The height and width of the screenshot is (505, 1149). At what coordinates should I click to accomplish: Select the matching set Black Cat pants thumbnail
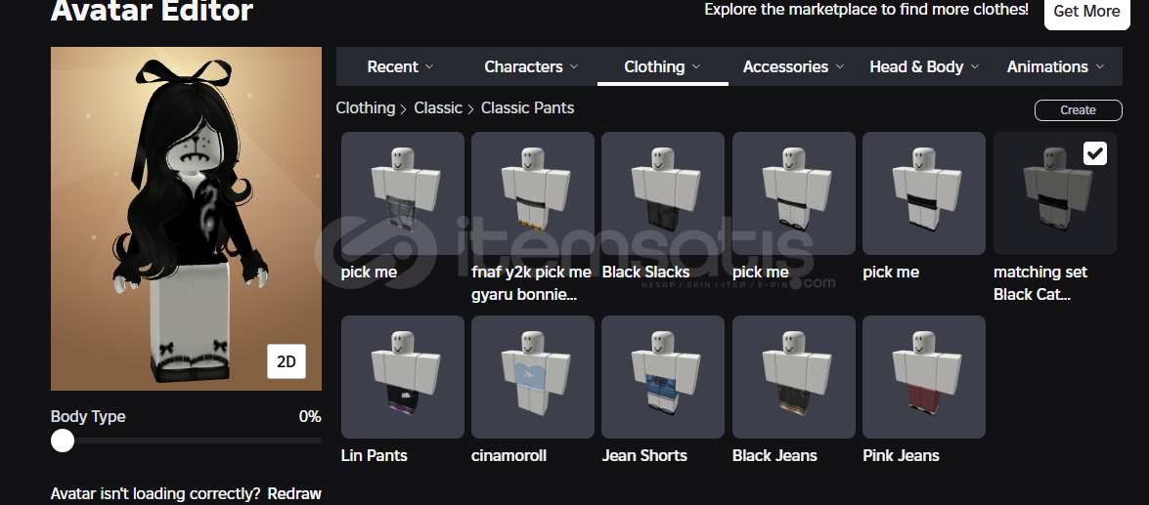(1054, 193)
